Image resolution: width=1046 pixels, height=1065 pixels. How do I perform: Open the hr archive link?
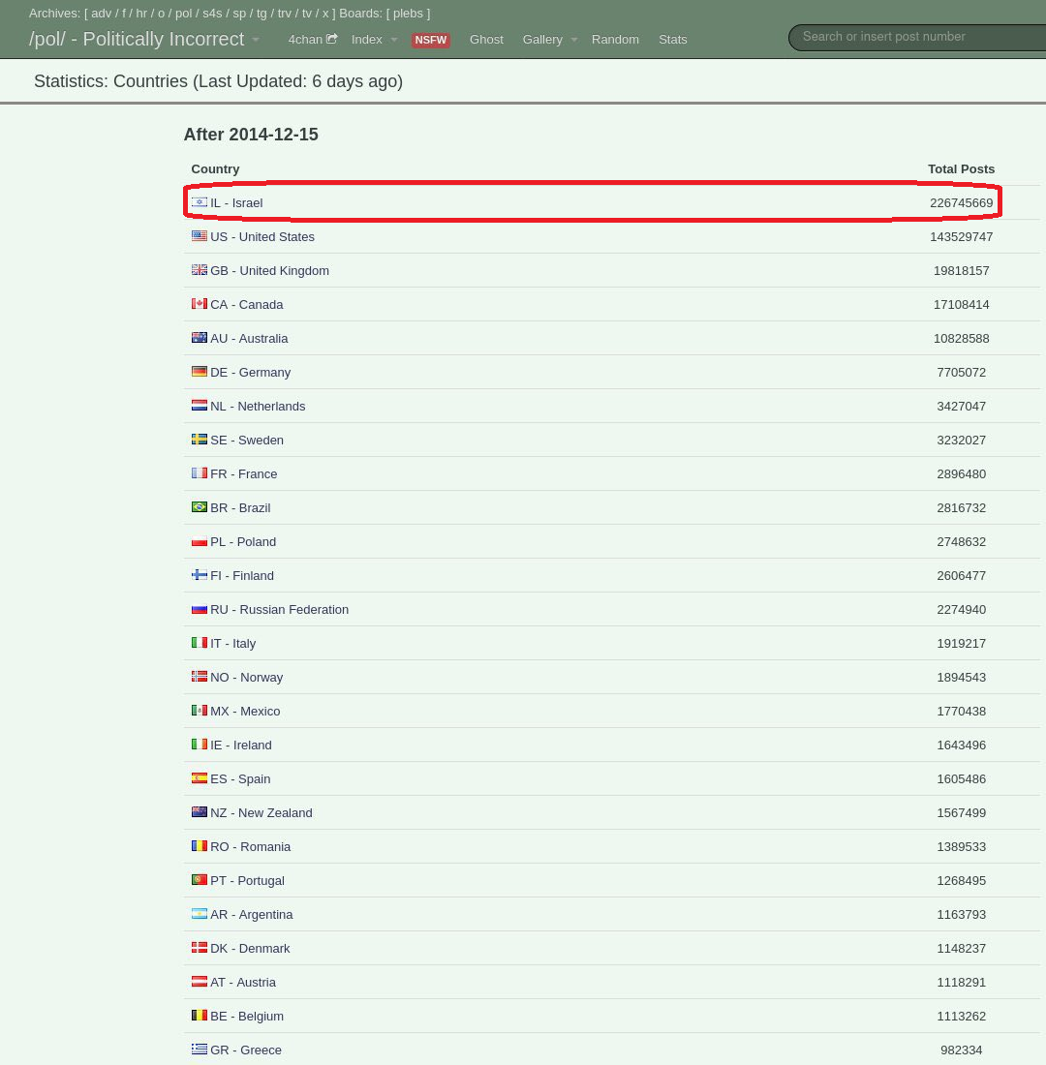point(141,13)
